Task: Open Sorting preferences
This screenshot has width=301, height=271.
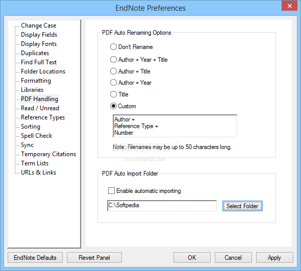Action: (31, 127)
